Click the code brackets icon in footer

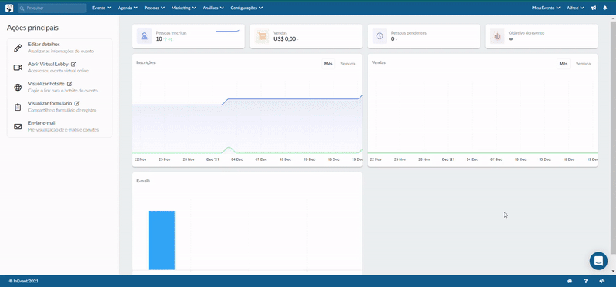pyautogui.click(x=601, y=281)
